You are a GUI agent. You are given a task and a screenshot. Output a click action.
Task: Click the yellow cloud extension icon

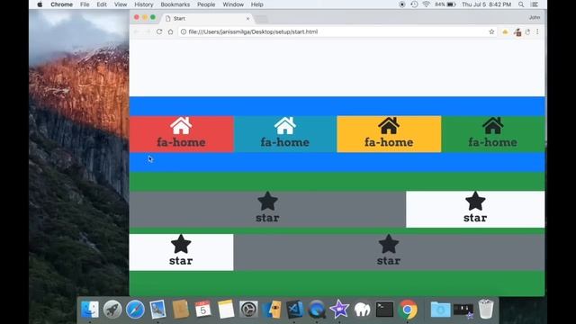point(505,32)
